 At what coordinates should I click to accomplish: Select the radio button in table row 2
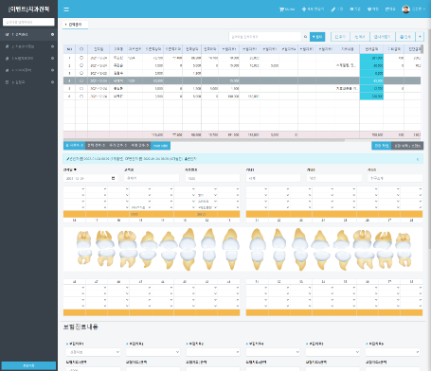click(x=81, y=65)
